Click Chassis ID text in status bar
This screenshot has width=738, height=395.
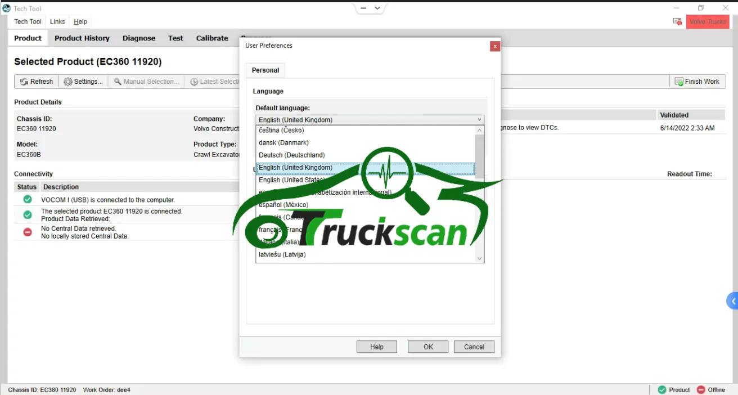coord(42,390)
